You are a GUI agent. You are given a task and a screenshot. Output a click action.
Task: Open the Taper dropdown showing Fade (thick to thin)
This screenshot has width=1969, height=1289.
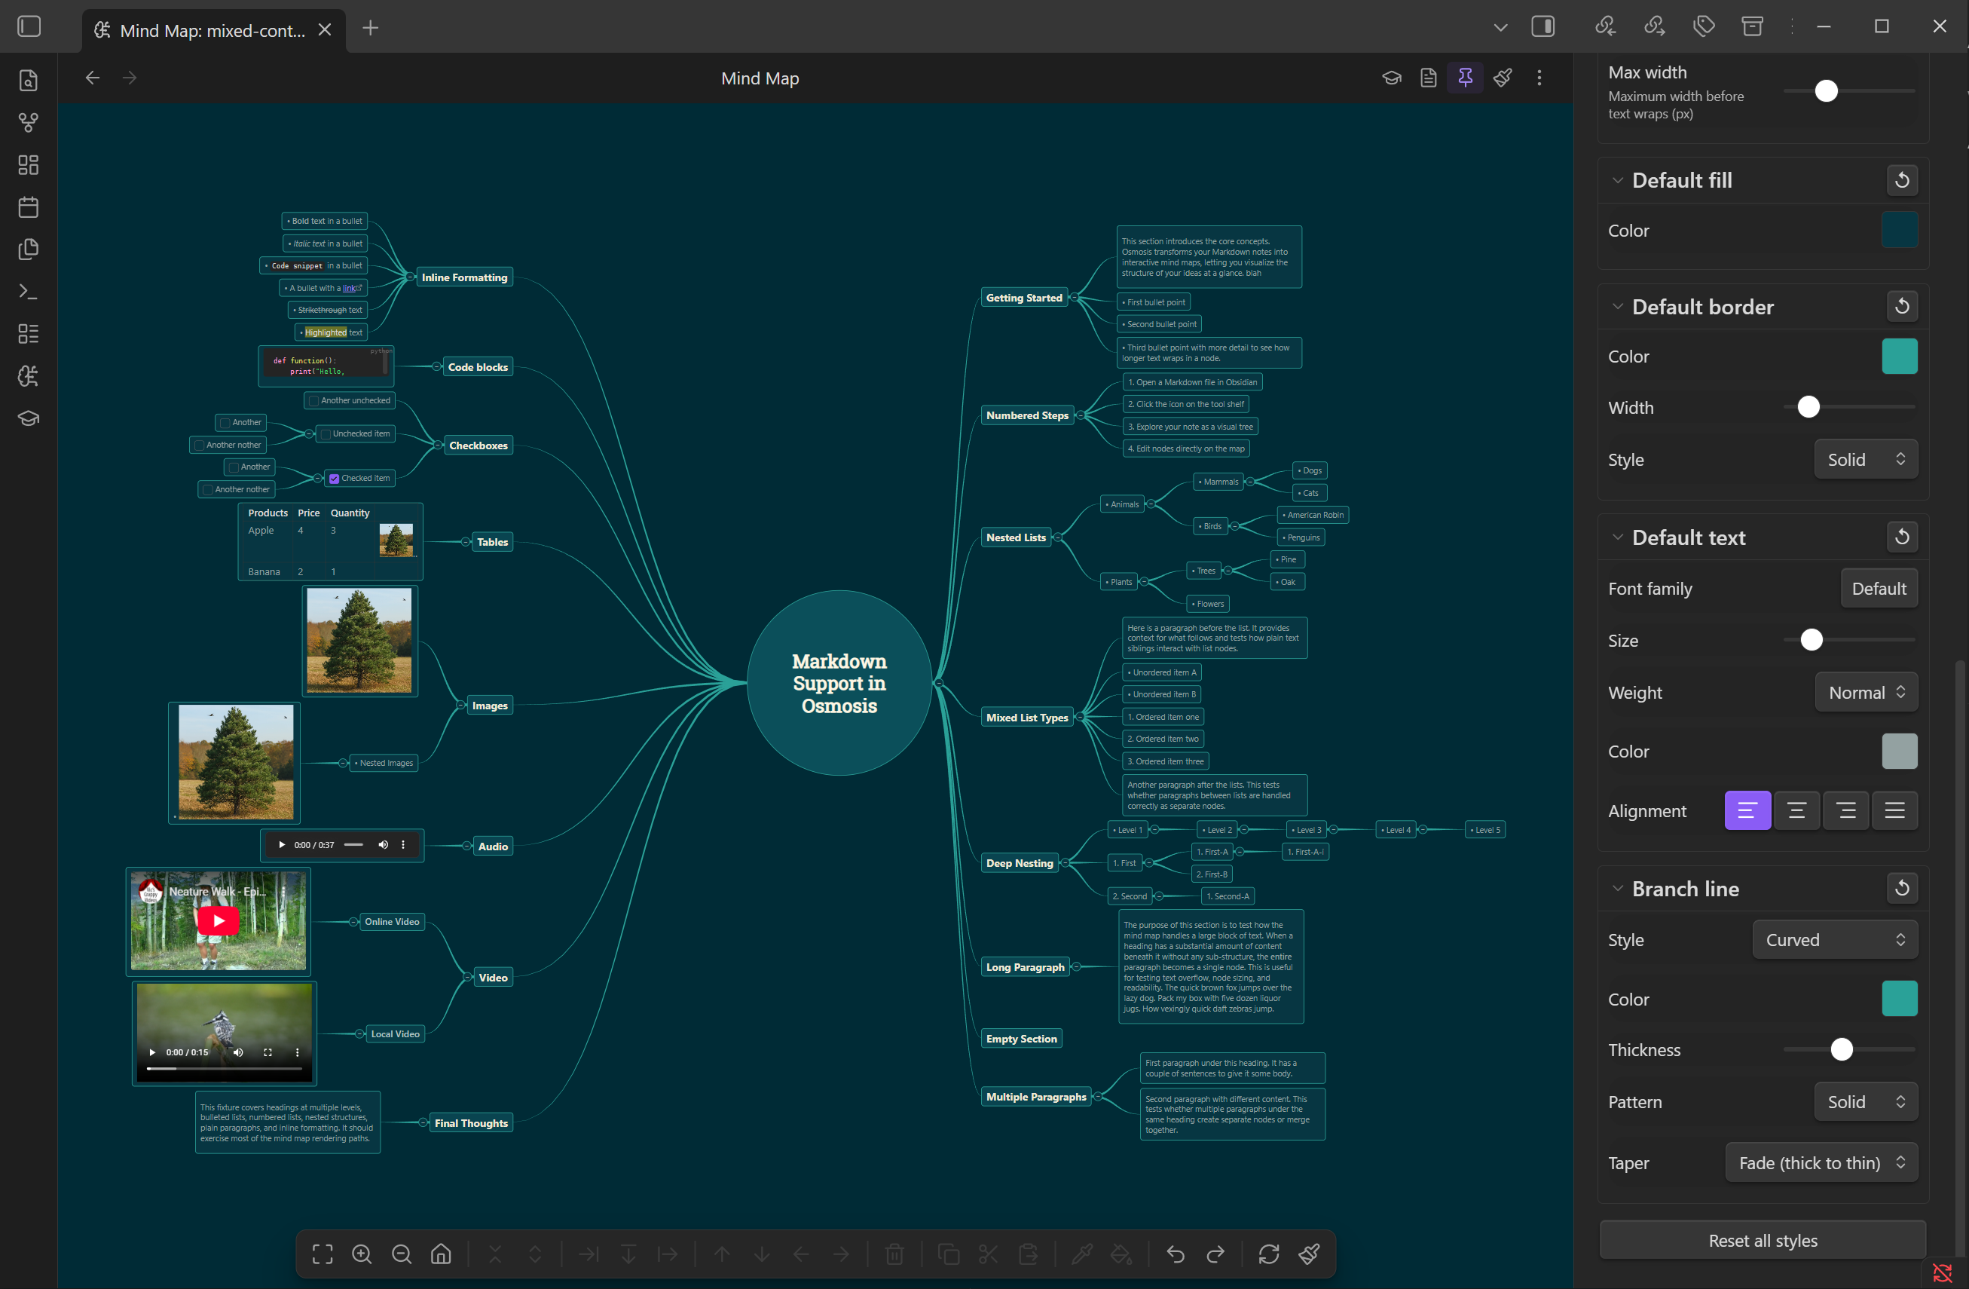(x=1821, y=1162)
